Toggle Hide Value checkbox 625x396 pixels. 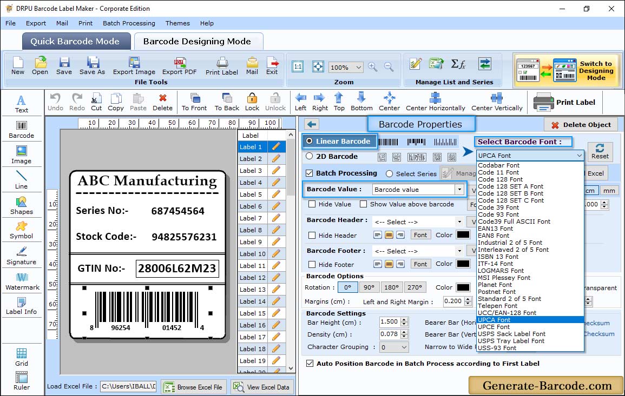tap(312, 204)
